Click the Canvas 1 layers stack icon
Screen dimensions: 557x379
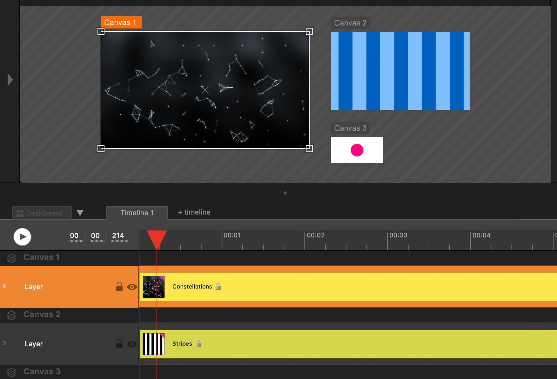pos(11,258)
